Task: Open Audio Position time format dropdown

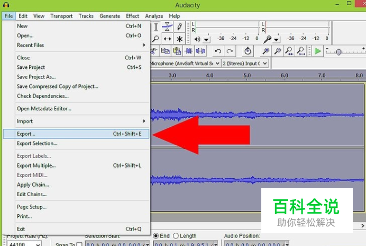Action: (287, 244)
